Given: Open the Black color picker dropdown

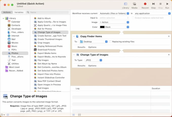Looking at the screenshot, I should pos(114,27).
